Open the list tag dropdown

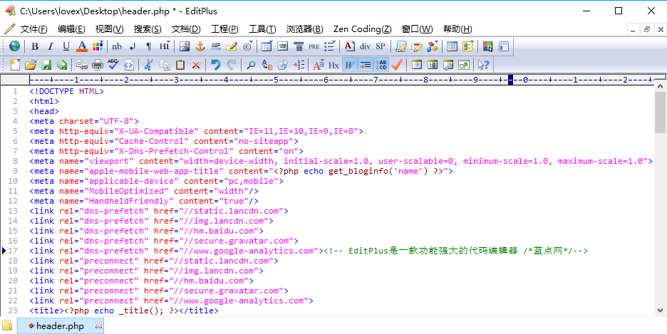pyautogui.click(x=329, y=46)
